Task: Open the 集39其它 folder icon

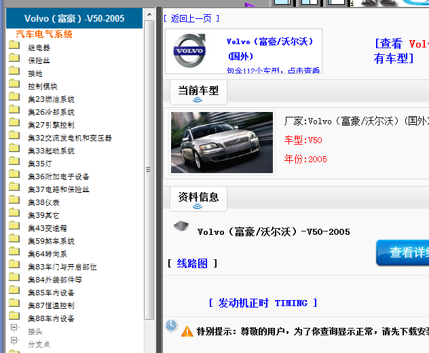Action: coord(14,212)
